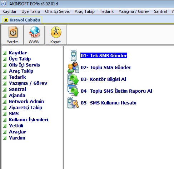Select Ziyaretçi Takip in the left sidebar
This screenshot has height=171, width=174.
[25, 108]
